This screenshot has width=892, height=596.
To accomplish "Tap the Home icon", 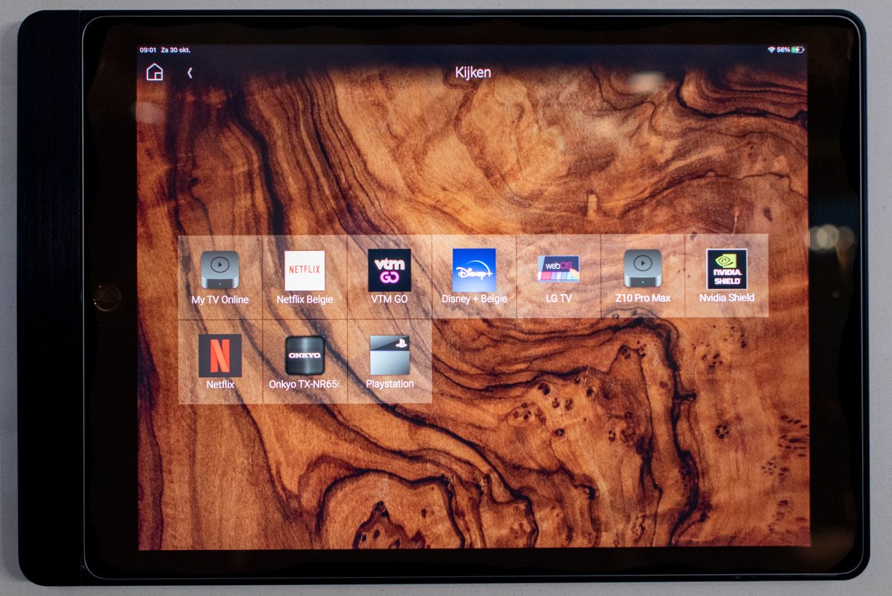I will (x=155, y=72).
